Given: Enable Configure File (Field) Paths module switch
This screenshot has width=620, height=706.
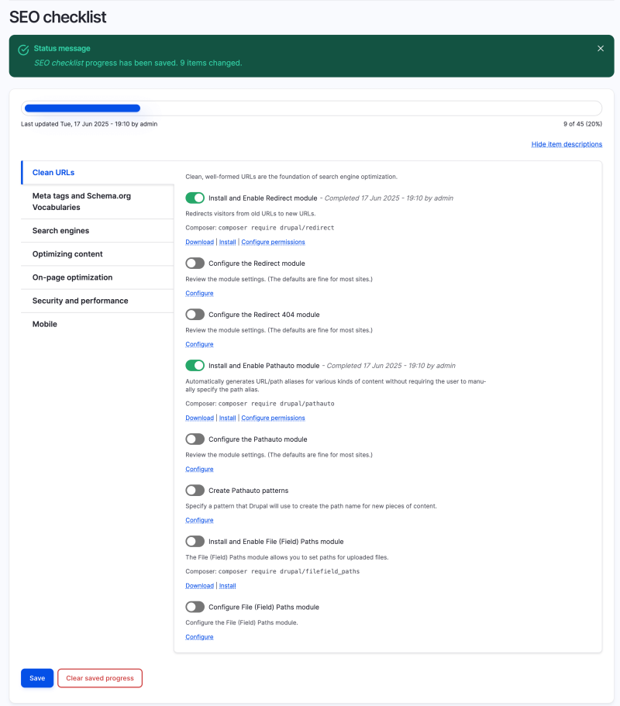Looking at the screenshot, I should point(195,607).
